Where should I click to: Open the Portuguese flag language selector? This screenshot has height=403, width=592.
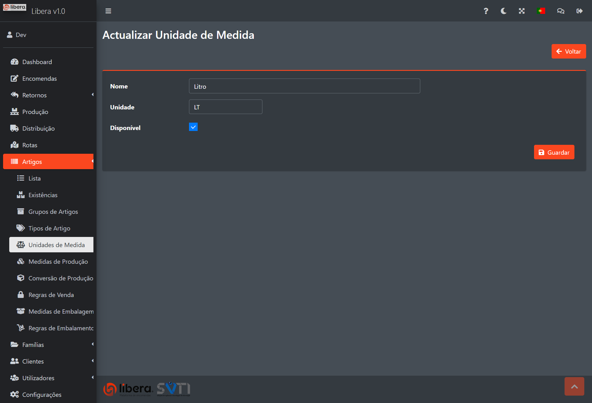[x=541, y=11]
